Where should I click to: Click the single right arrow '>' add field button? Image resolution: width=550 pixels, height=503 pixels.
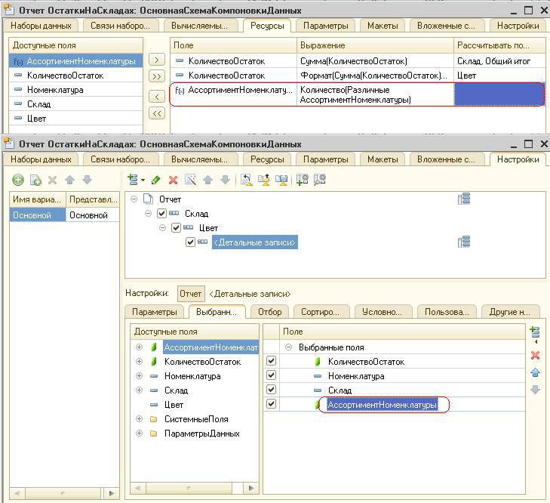tap(156, 60)
